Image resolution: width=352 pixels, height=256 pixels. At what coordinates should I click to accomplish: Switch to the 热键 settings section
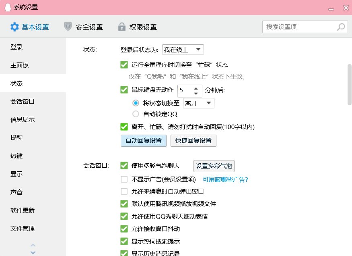pos(16,156)
